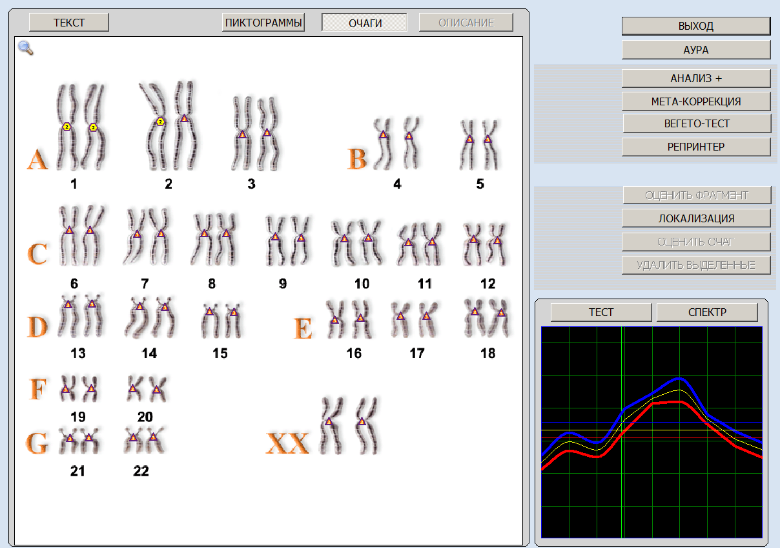
Task: Click left triangle marker on chromosome 3
Action: click(x=242, y=134)
